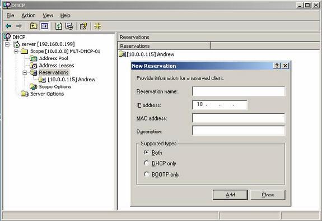This screenshot has height=221, width=322.
Task: Select the DHCP only option
Action: click(146, 163)
